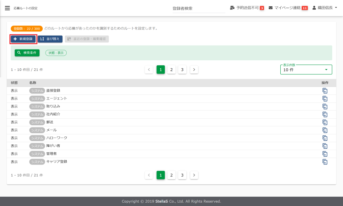Go to page 3 in bottom pagination
Viewport: 343px width, 206px height.
pos(182,175)
